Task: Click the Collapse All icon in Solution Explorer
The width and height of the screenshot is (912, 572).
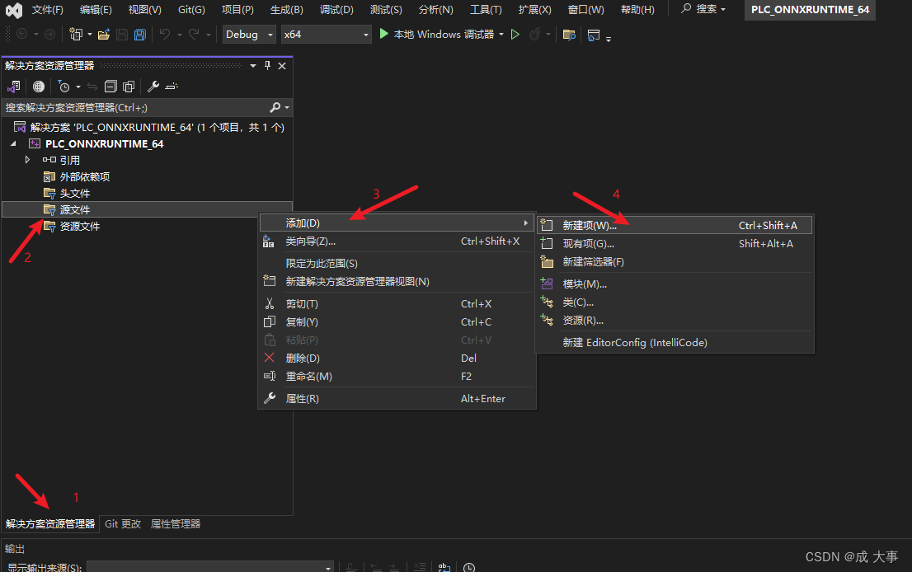Action: (x=110, y=87)
